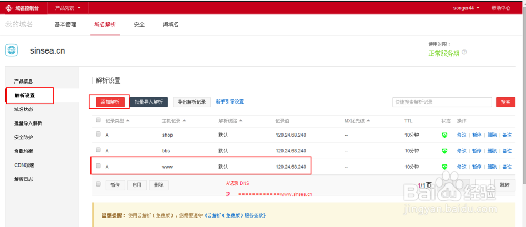Screen dimensions: 526x227
Task: Click host record cell 'www'
Action: (167, 167)
